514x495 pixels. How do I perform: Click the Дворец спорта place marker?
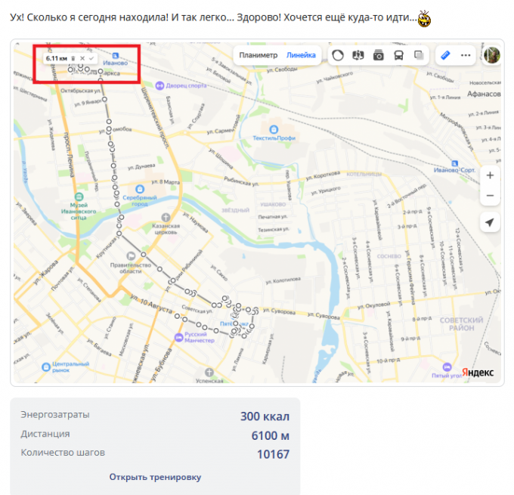coord(181,85)
